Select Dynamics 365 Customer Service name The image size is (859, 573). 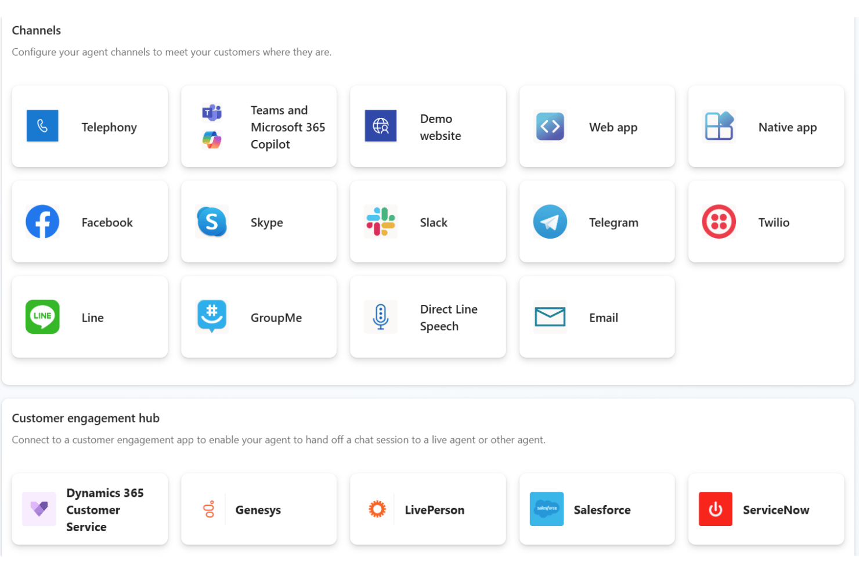[x=105, y=510]
